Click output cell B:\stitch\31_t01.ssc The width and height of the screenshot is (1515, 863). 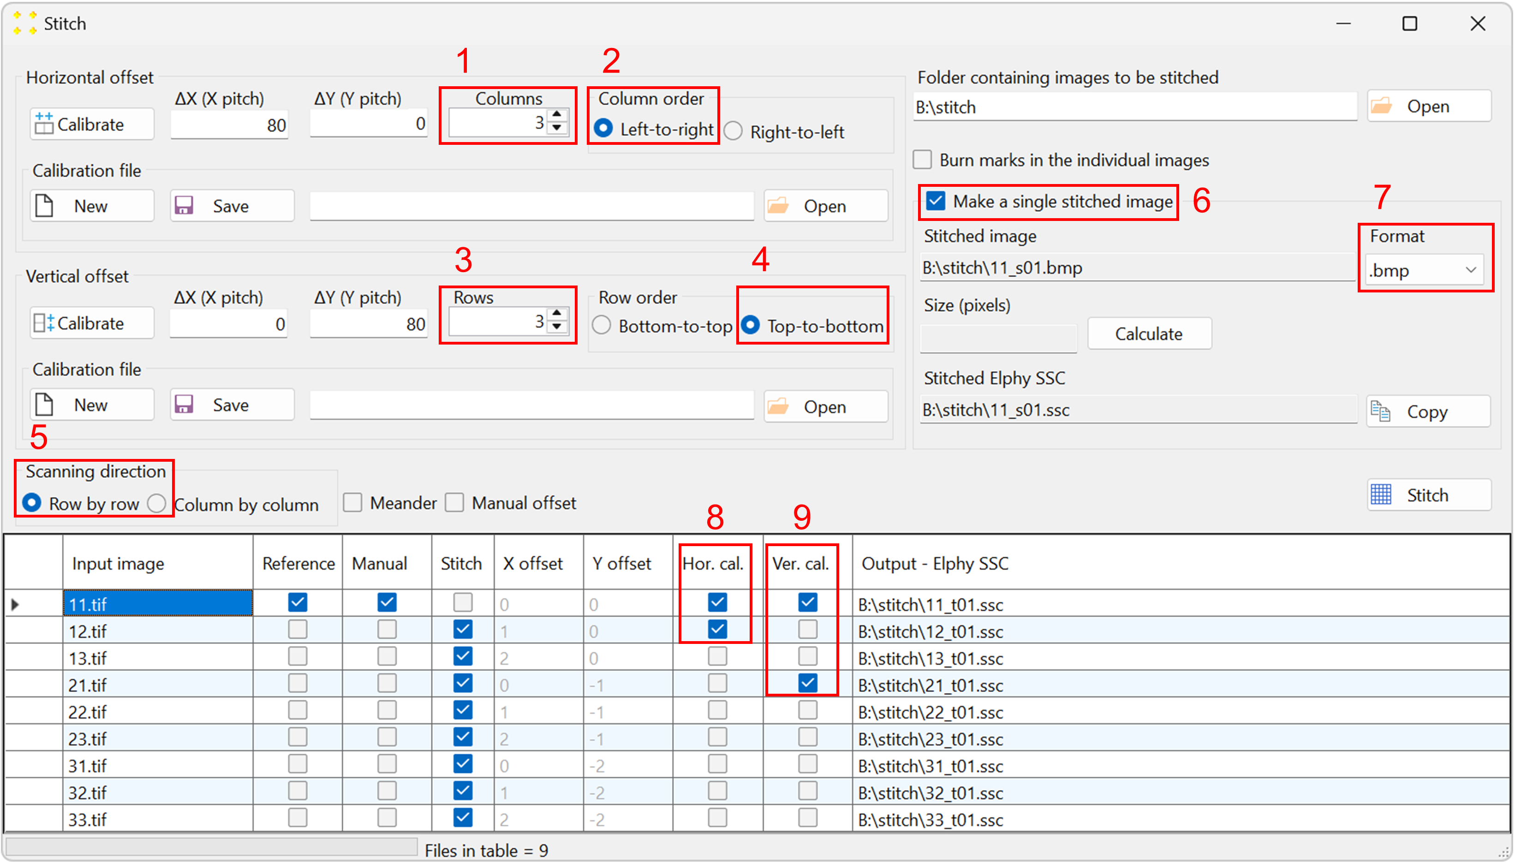pyautogui.click(x=1181, y=764)
